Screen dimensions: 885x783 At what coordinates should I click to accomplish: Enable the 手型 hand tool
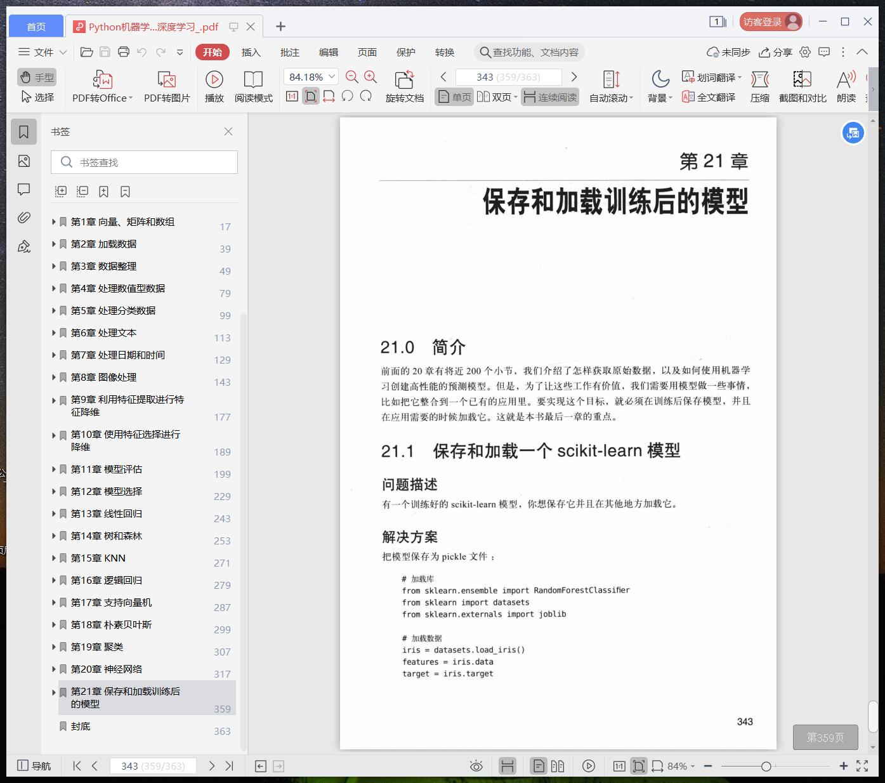click(x=37, y=77)
